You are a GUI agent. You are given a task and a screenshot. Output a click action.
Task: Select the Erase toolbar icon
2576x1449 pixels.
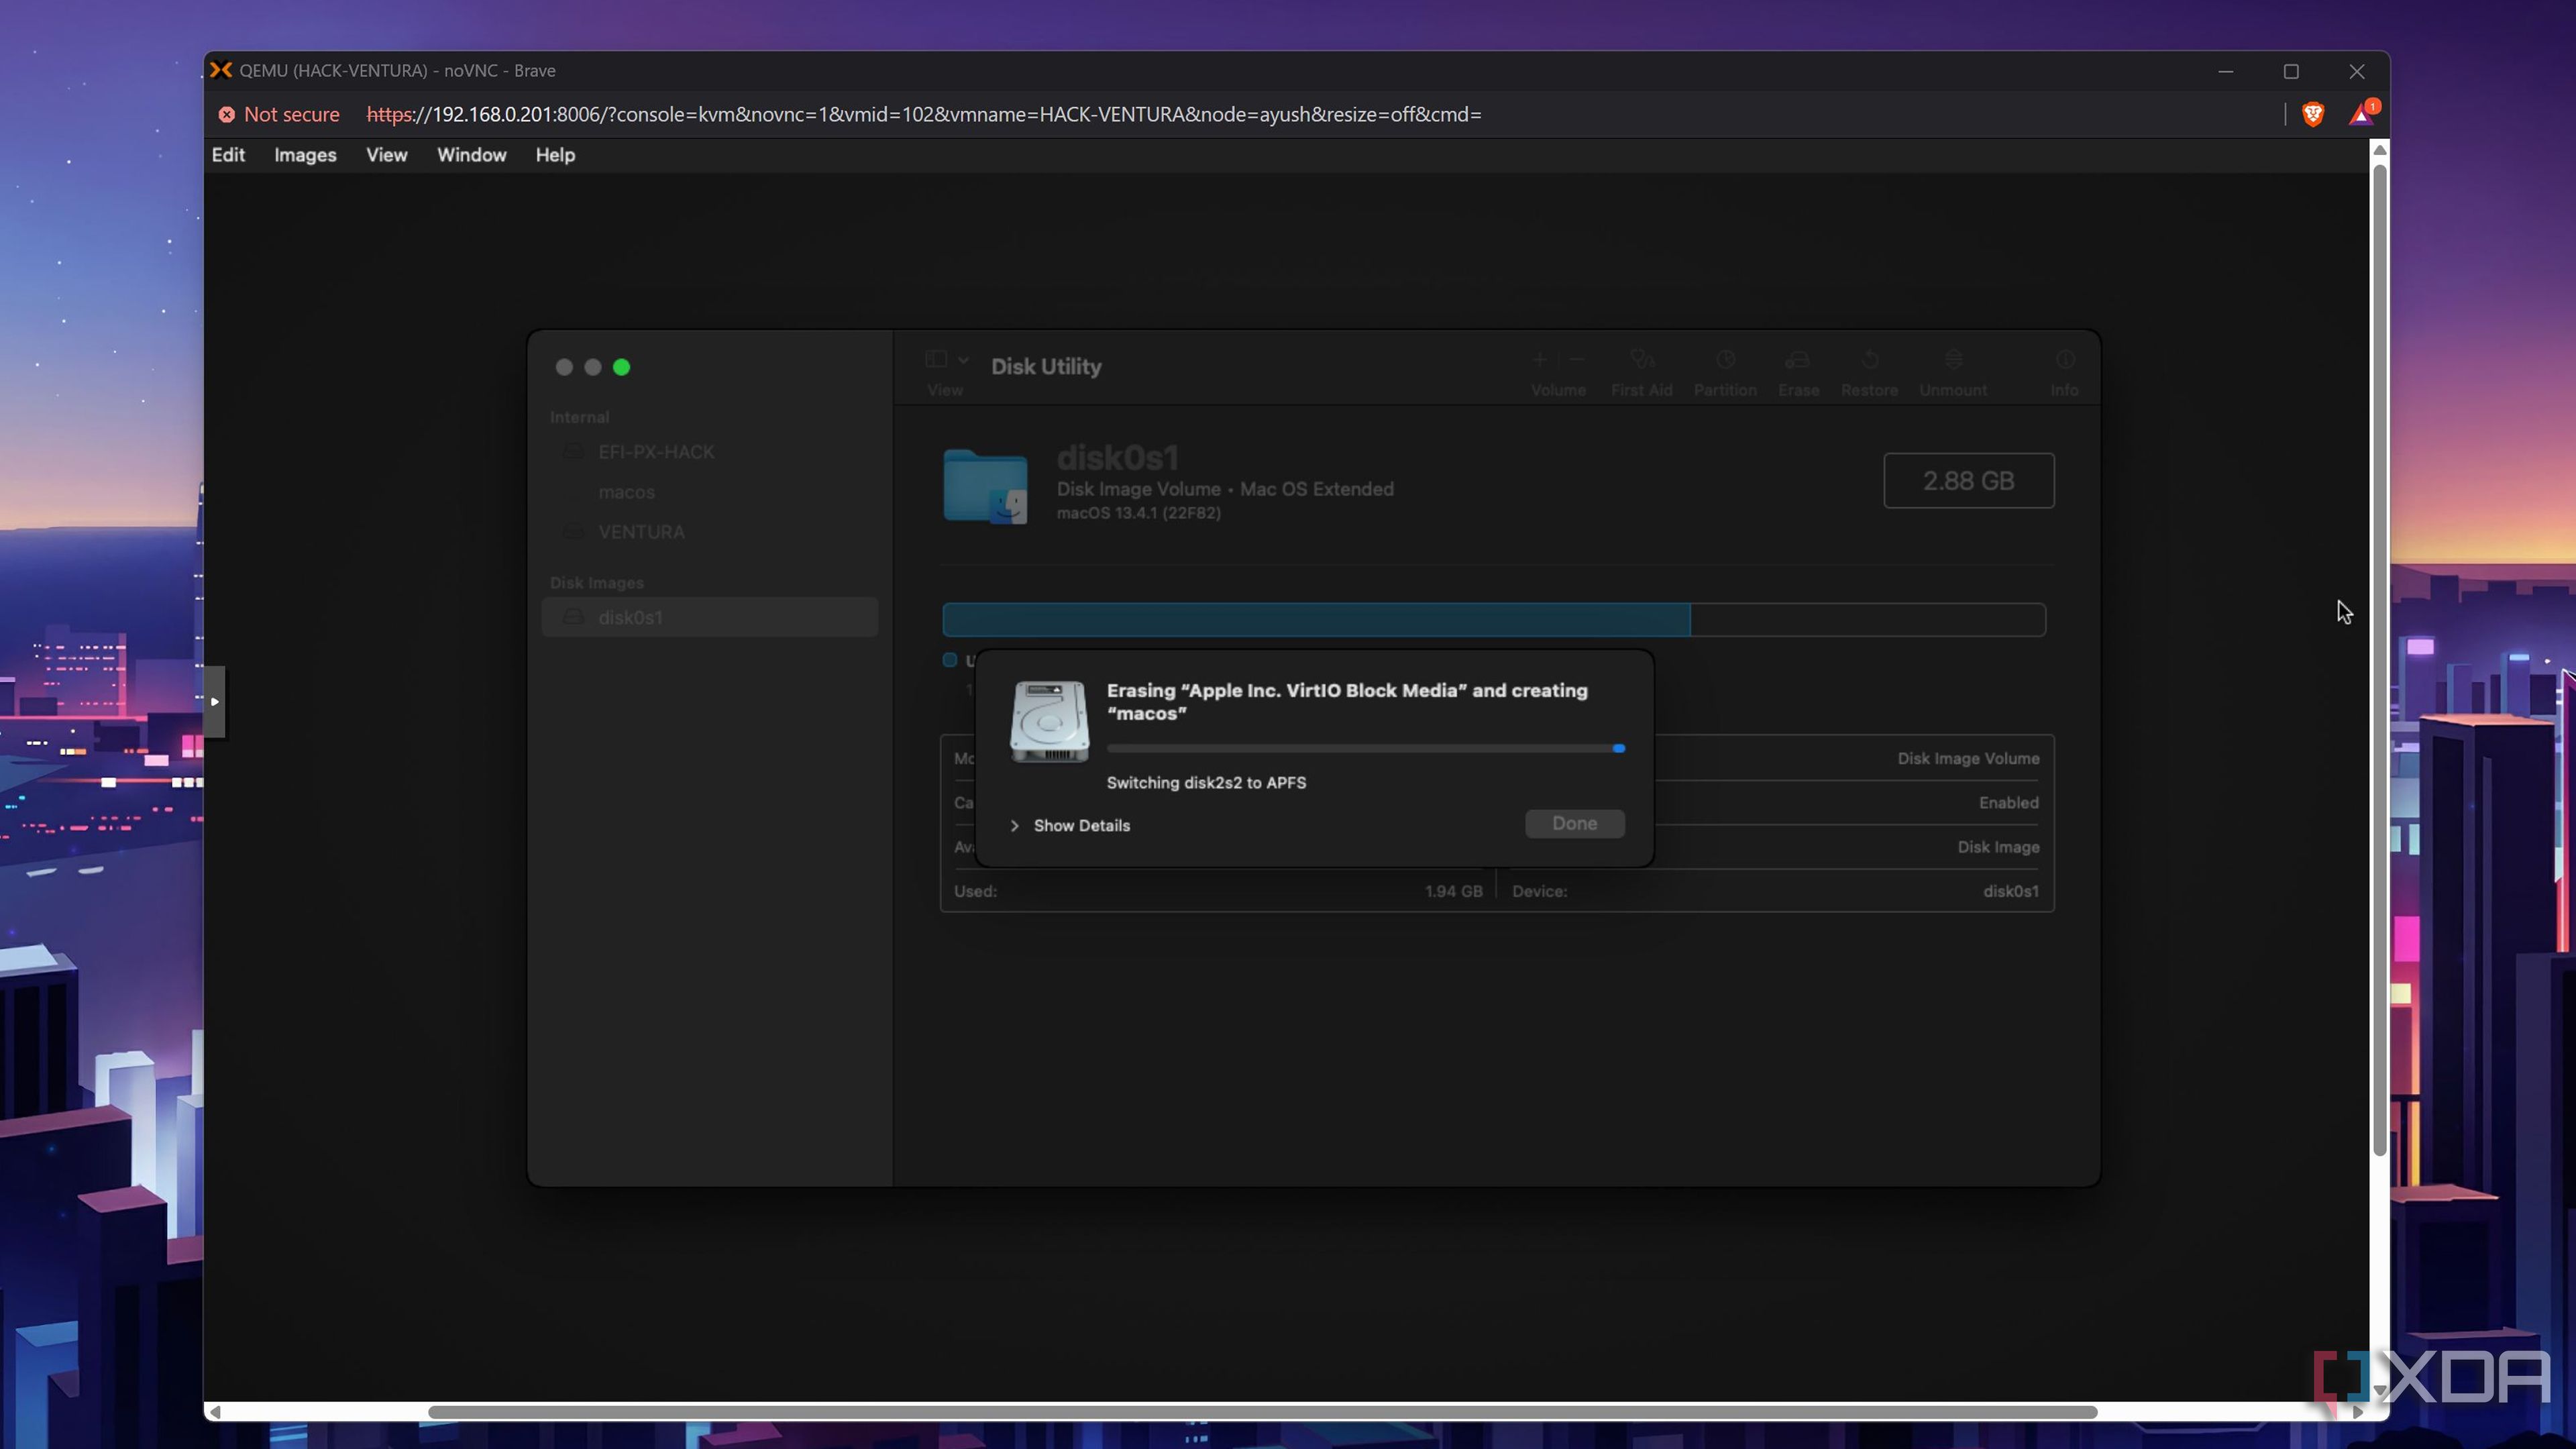1798,359
